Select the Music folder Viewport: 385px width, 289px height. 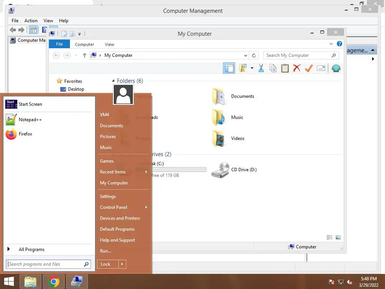[x=227, y=117]
